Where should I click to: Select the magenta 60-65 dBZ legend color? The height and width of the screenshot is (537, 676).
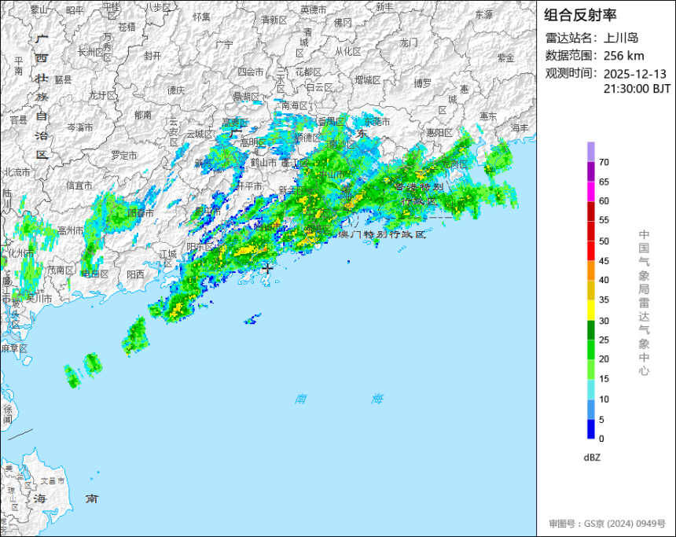coord(590,191)
